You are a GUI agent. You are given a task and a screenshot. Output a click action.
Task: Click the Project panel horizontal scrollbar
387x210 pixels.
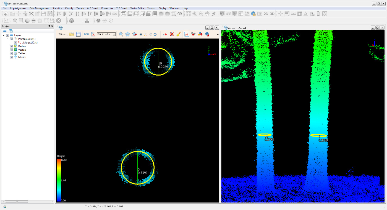pos(27,202)
